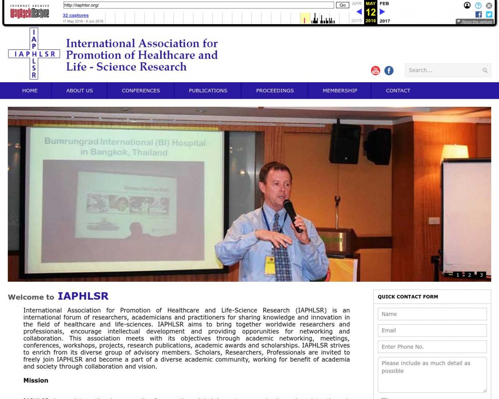This screenshot has height=399, width=499.
Task: Share capture on Facebook from toolbar
Action: (478, 14)
